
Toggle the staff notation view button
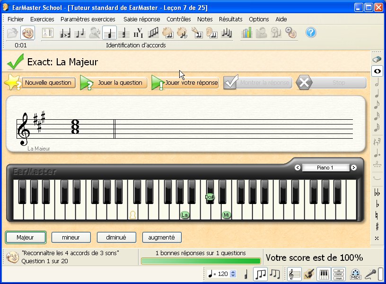click(x=294, y=274)
